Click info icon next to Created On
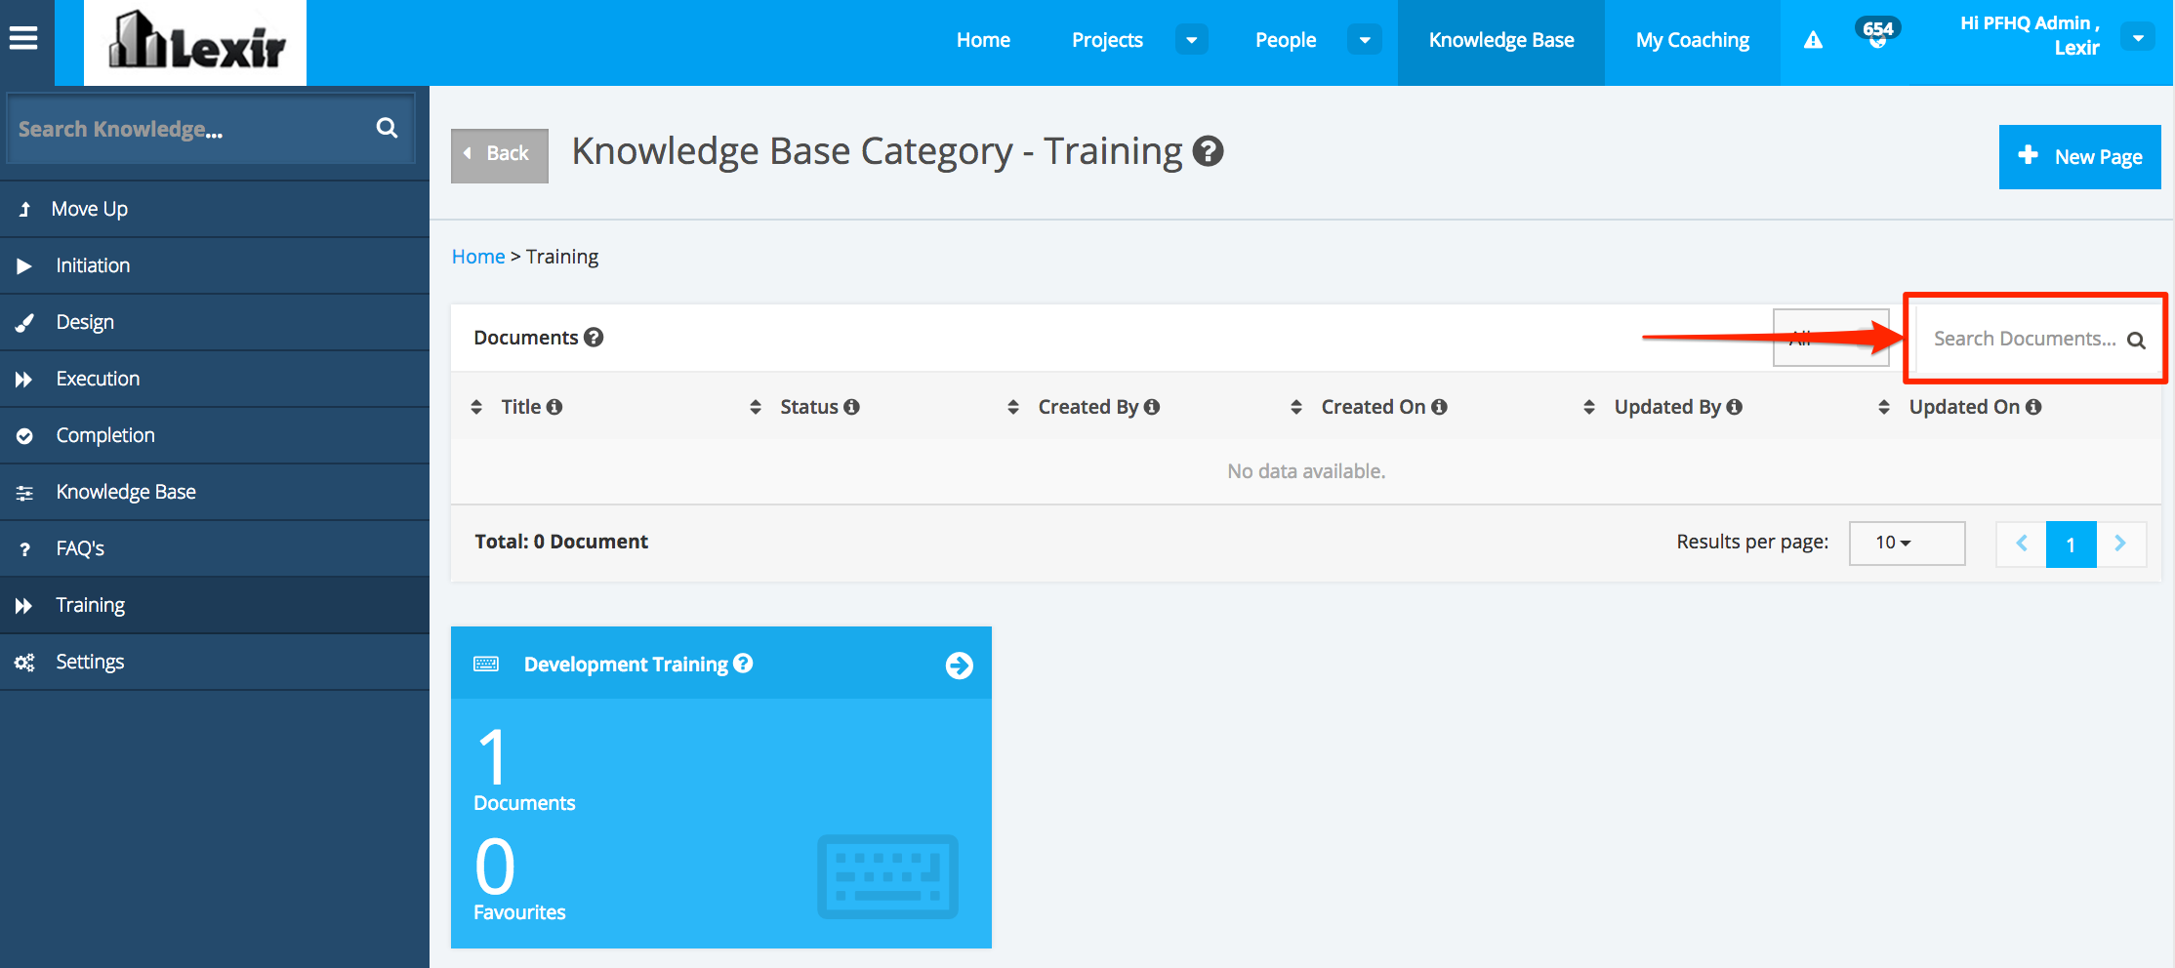Screen dimensions: 2175x968 [1439, 407]
